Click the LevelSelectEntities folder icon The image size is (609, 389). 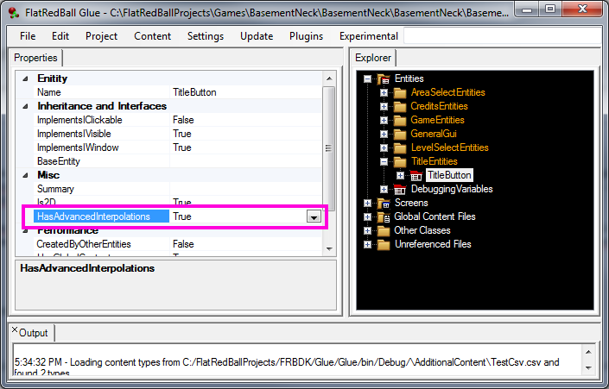point(400,147)
